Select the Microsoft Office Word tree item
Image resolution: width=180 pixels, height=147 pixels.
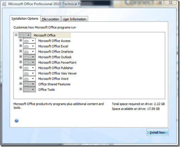53,79
